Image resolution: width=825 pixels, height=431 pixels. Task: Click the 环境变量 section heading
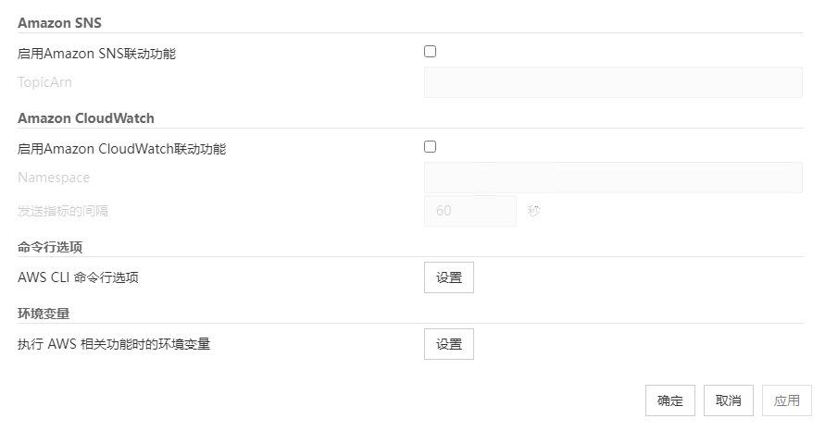coord(44,314)
